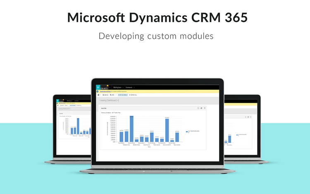The width and height of the screenshot is (310, 194).
Task: Click the yellow notification info icon
Action: pyautogui.click(x=98, y=91)
